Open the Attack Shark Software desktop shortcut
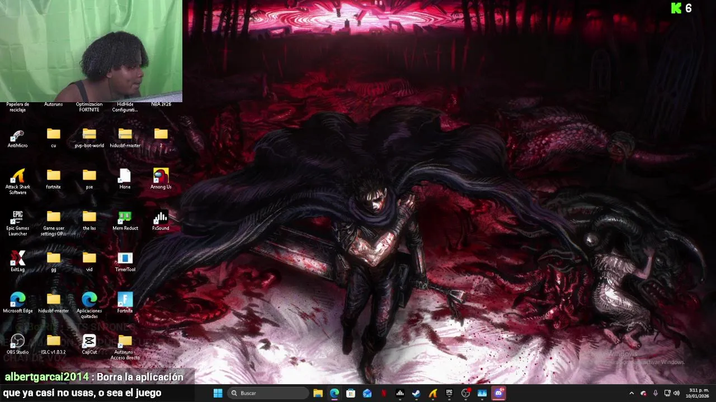This screenshot has width=716, height=402. click(17, 181)
